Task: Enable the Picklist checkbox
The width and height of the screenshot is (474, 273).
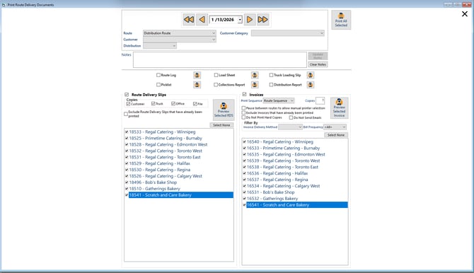Action: coord(158,85)
